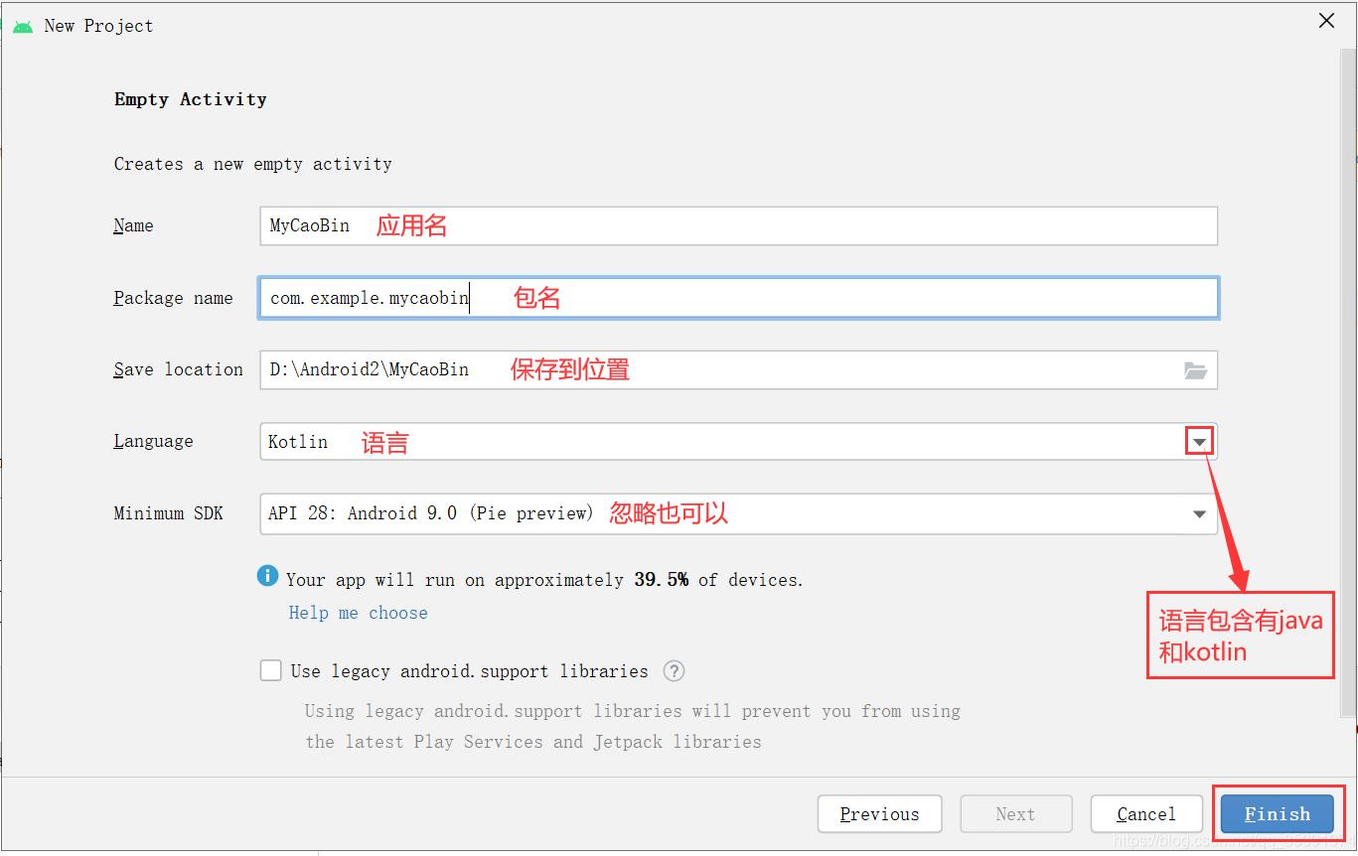
Task: Close the New Project dialog
Action: 1326,21
